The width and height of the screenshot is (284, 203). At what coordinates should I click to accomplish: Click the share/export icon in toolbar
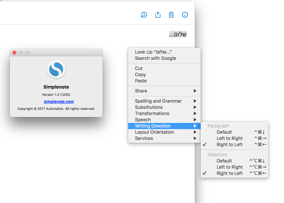point(158,15)
